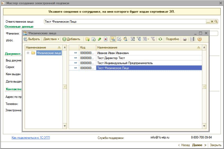Click the new folder (add group) icon
This screenshot has width=224, height=149.
(87, 39)
